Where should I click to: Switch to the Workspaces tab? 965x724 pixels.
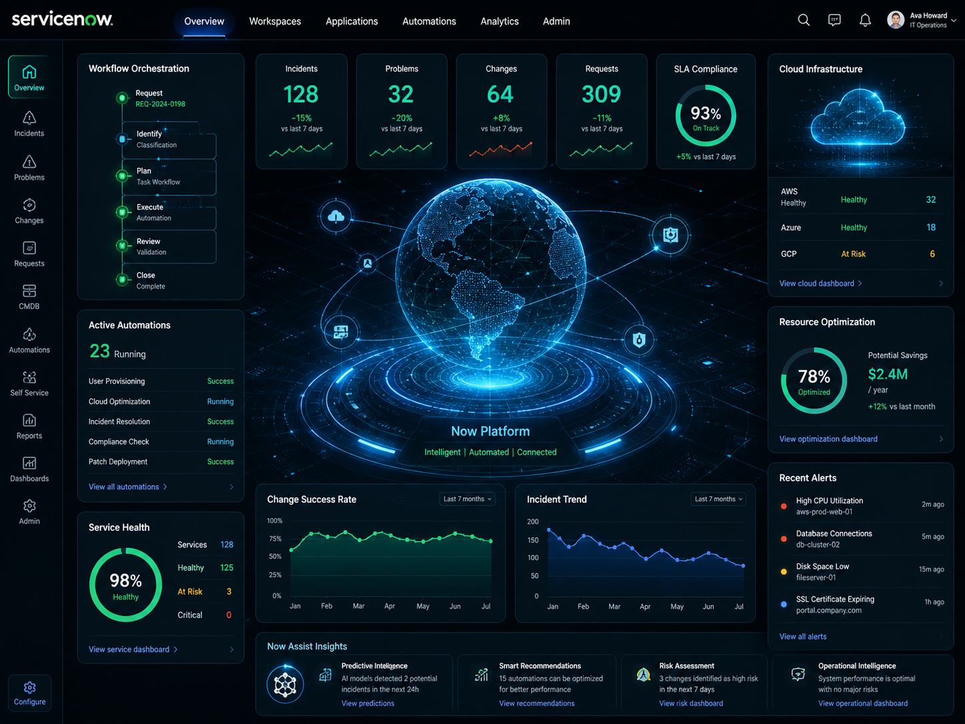[x=275, y=21]
